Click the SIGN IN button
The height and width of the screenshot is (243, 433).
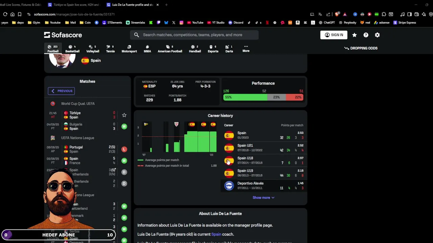click(334, 35)
